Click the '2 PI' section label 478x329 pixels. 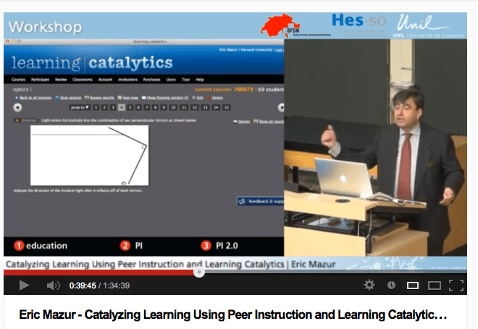point(131,246)
